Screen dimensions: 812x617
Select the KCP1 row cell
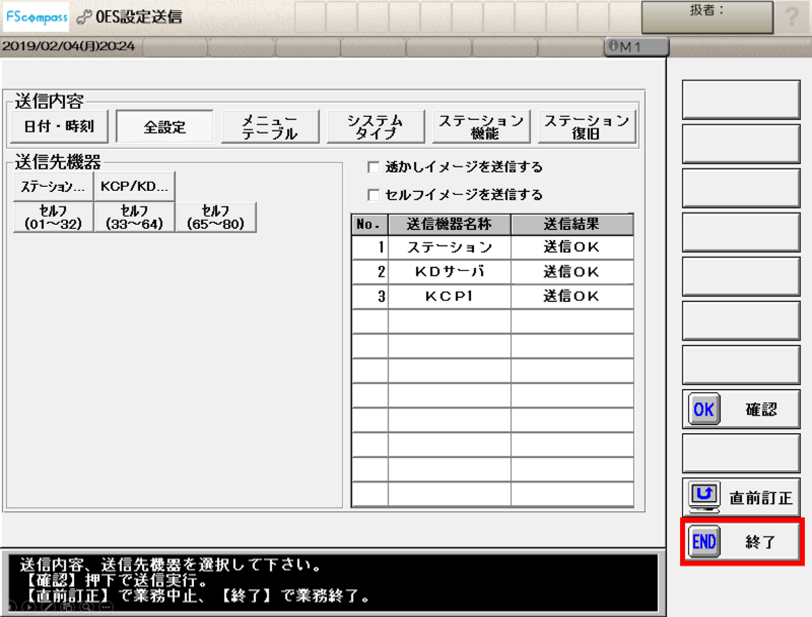[450, 296]
